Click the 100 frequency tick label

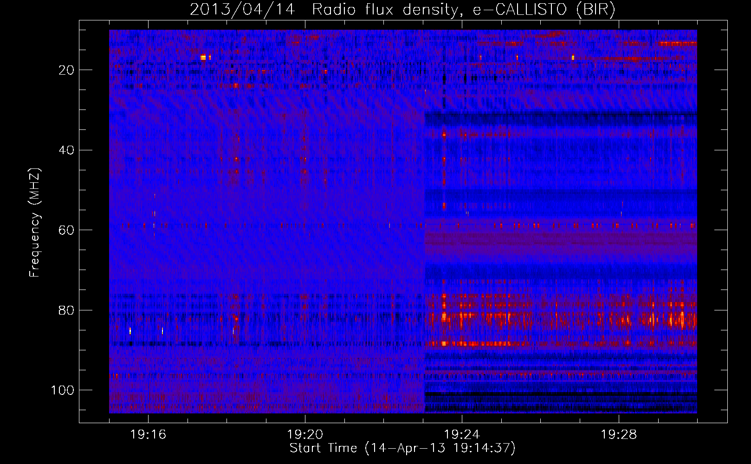[x=63, y=390]
